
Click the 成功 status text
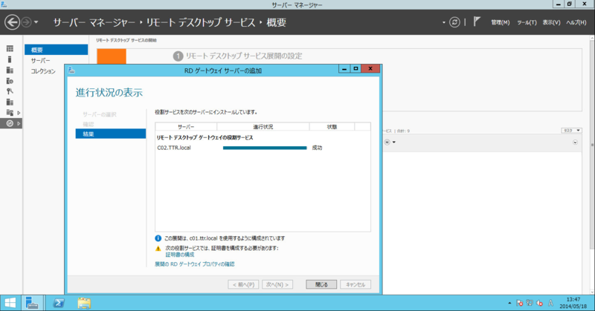pyautogui.click(x=317, y=148)
